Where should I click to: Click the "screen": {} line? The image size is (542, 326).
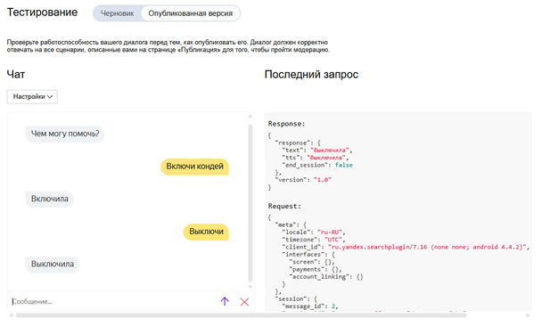click(312, 262)
